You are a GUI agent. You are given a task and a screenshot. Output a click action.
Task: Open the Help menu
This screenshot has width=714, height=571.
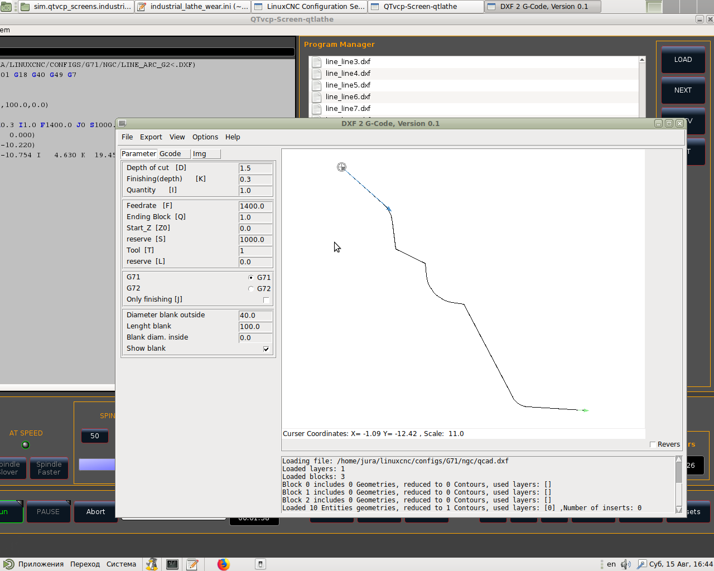click(233, 137)
